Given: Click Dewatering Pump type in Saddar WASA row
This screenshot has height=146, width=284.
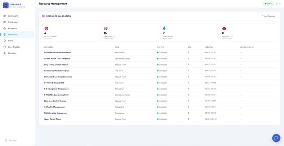Looking at the screenshot, I should click(122, 59).
